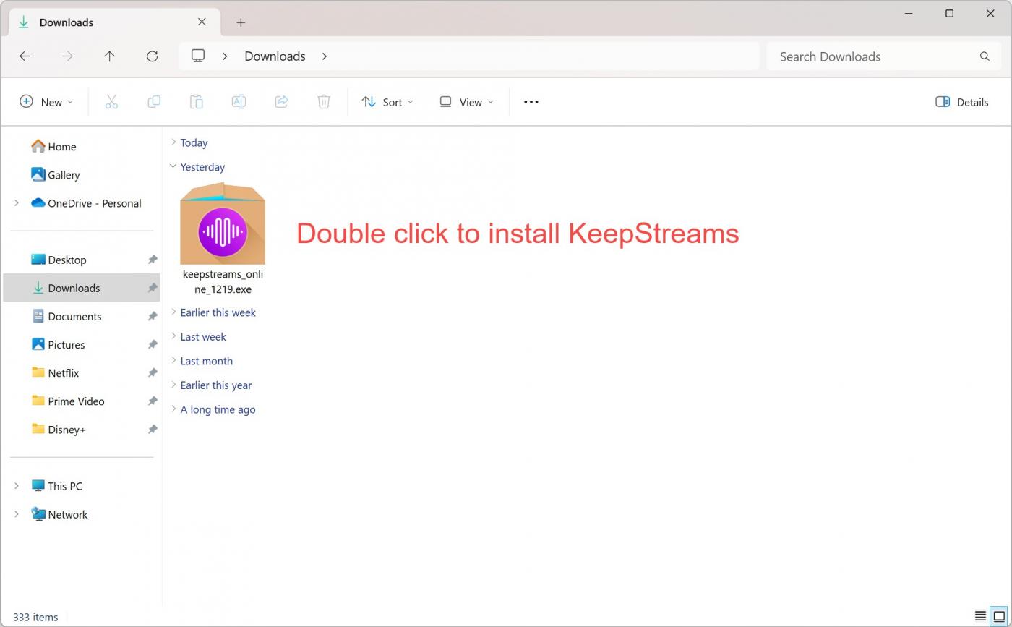Paste from the clipboard
This screenshot has height=627, width=1012.
(x=197, y=102)
